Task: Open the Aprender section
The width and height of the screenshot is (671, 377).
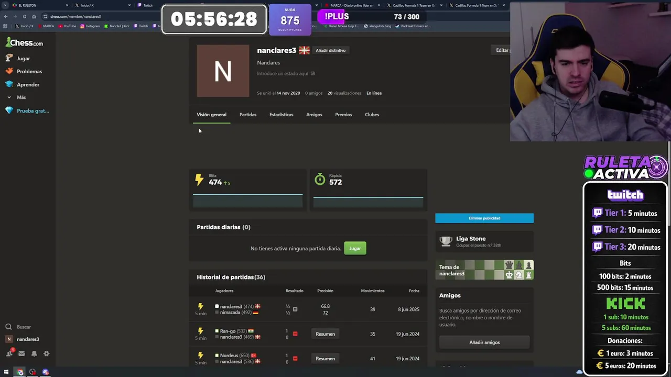Action: 23,84
